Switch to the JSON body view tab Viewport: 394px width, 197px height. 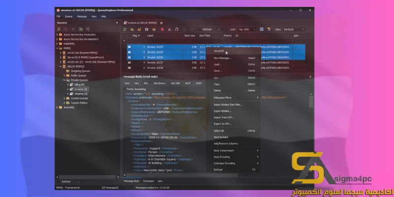coord(198,83)
